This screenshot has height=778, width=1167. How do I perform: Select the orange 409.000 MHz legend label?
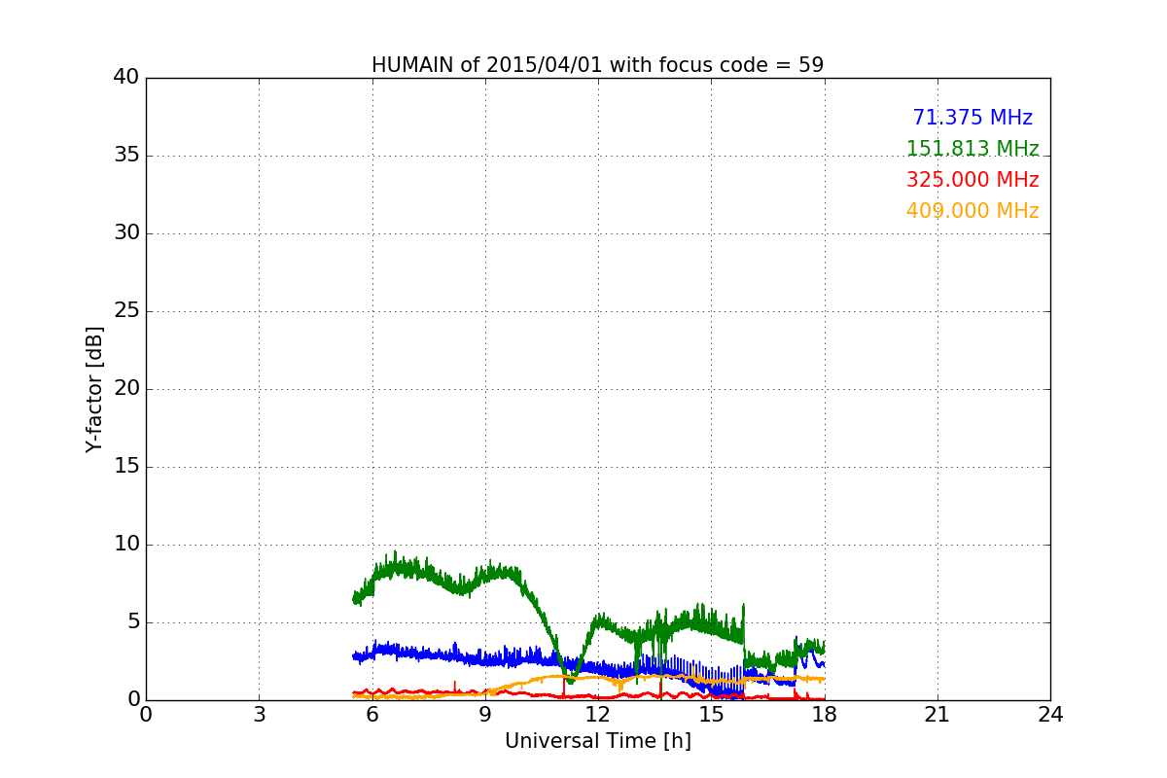(972, 211)
